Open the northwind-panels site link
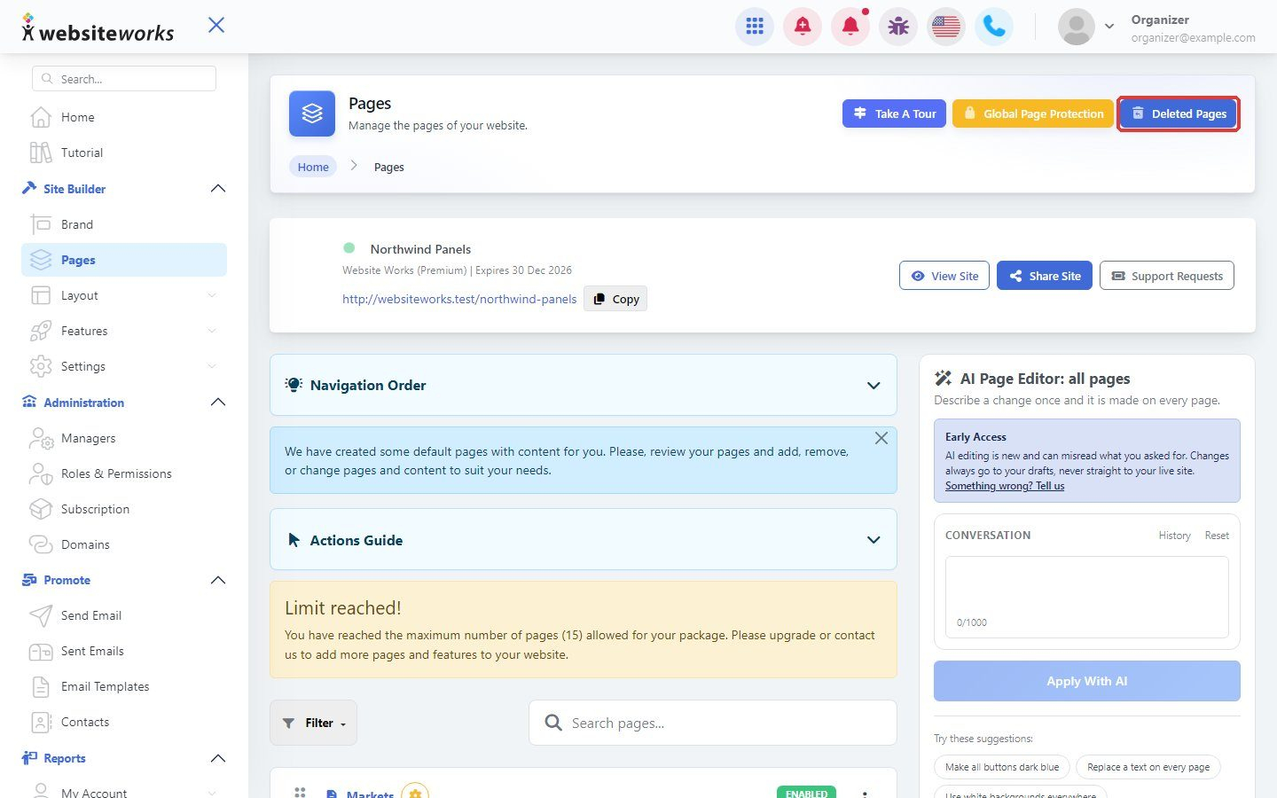 click(x=459, y=299)
